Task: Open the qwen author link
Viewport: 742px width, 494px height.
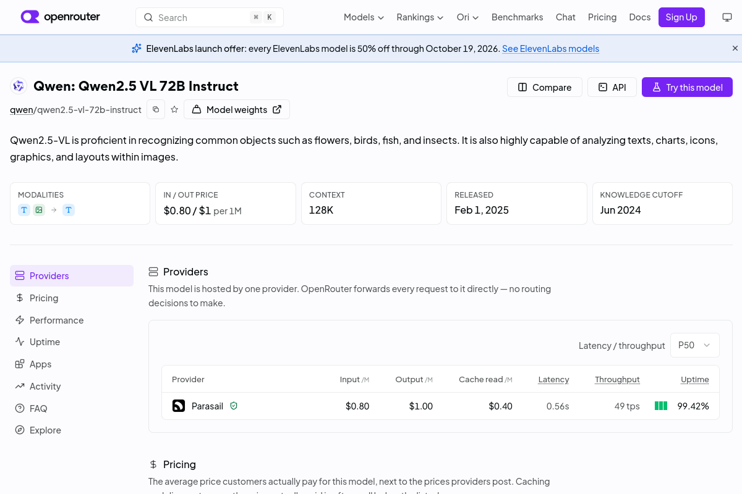Action: coord(22,110)
